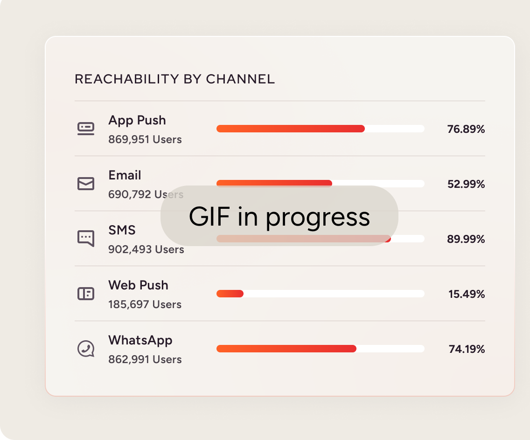Click the SMS speech bubble icon
The image size is (530, 440).
coord(86,238)
